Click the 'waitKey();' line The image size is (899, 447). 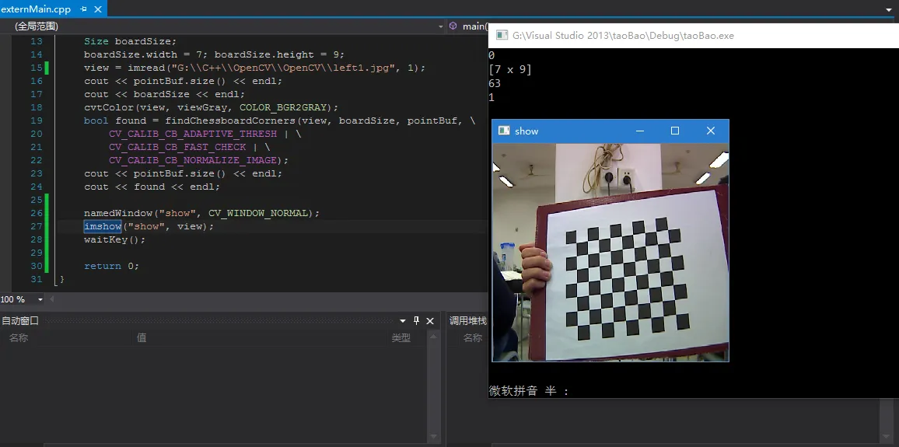tap(114, 239)
